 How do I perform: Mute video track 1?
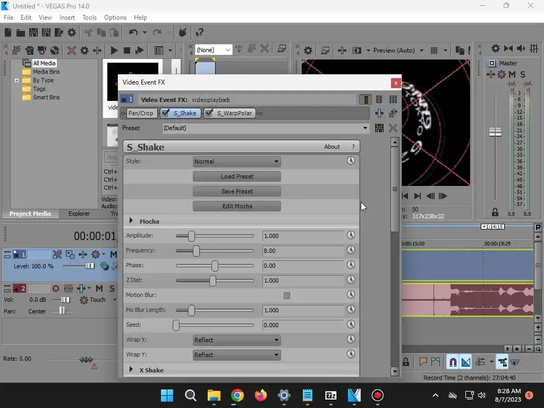click(113, 254)
